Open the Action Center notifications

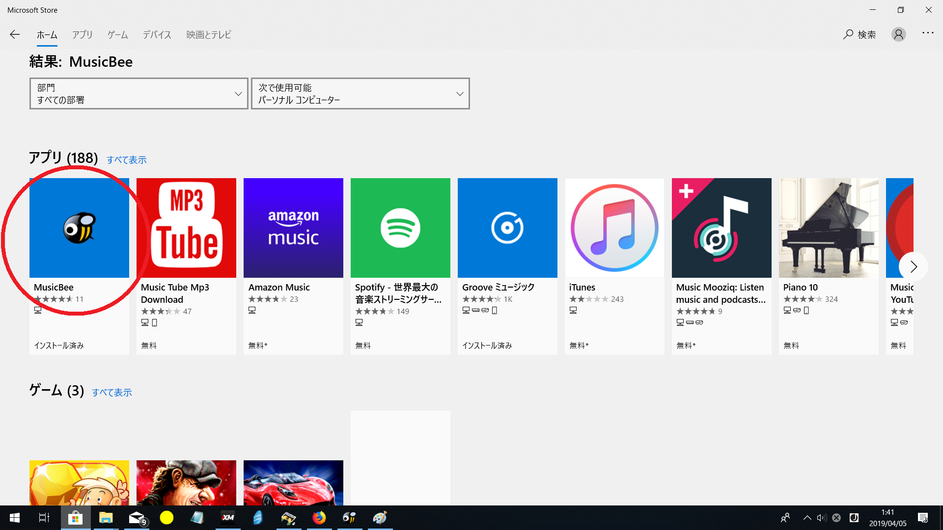pos(923,518)
